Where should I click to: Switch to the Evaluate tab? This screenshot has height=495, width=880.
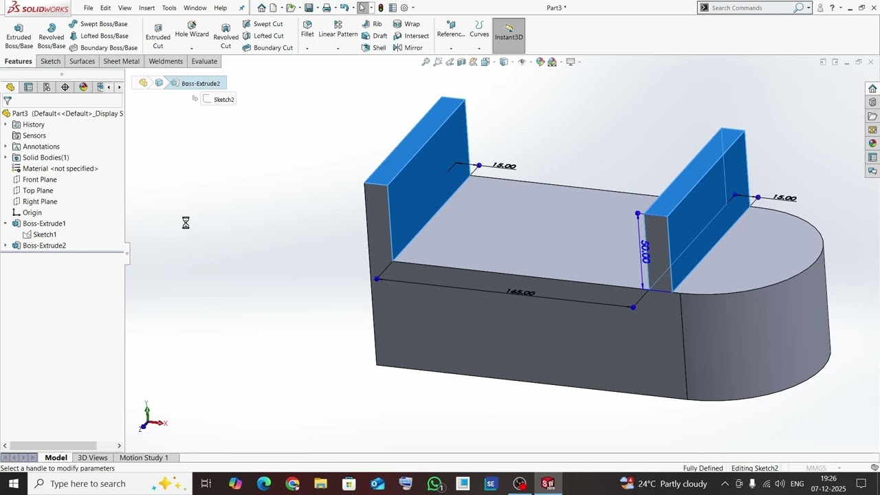tap(204, 61)
